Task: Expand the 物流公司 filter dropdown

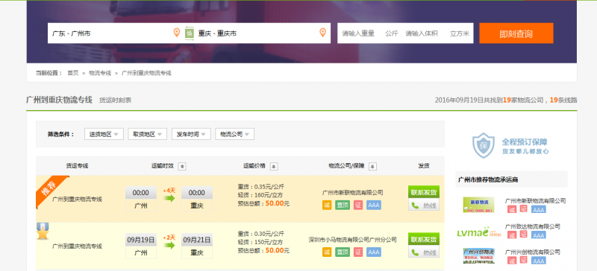Action: 234,134
